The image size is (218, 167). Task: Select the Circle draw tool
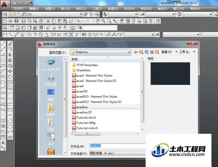[3, 77]
